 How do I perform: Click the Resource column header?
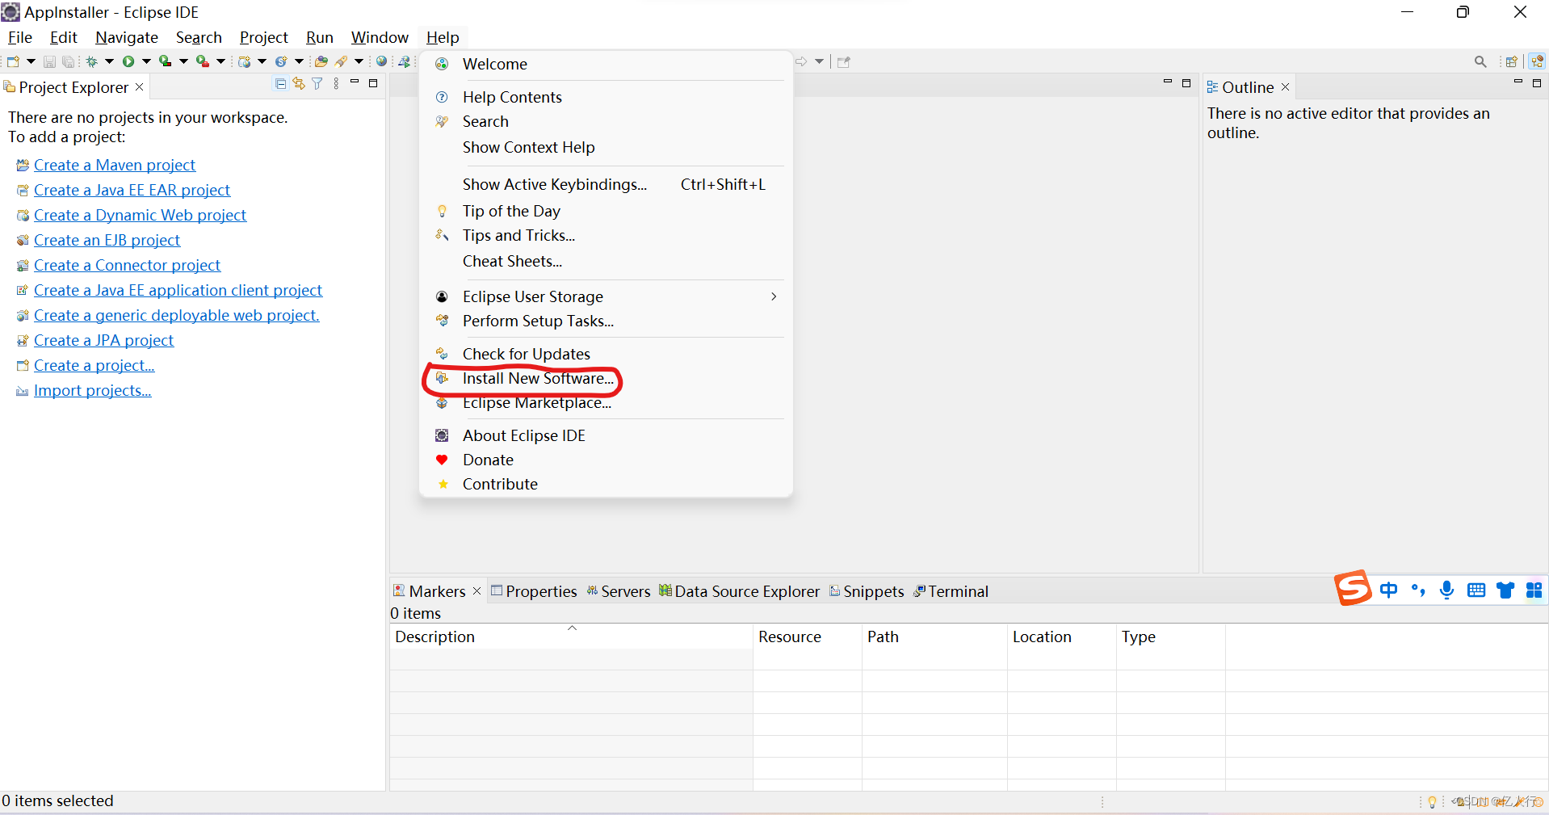808,636
